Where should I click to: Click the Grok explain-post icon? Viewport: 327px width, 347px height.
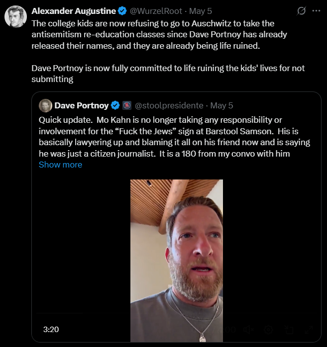click(301, 10)
